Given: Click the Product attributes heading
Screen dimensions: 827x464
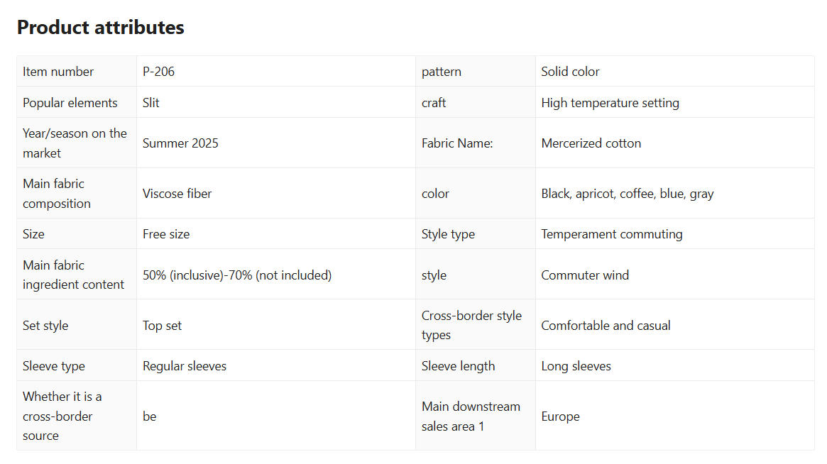Looking at the screenshot, I should [x=100, y=28].
